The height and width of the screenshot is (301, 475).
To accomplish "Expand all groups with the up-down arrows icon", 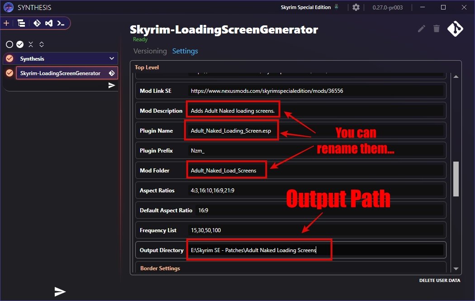I will click(x=42, y=44).
